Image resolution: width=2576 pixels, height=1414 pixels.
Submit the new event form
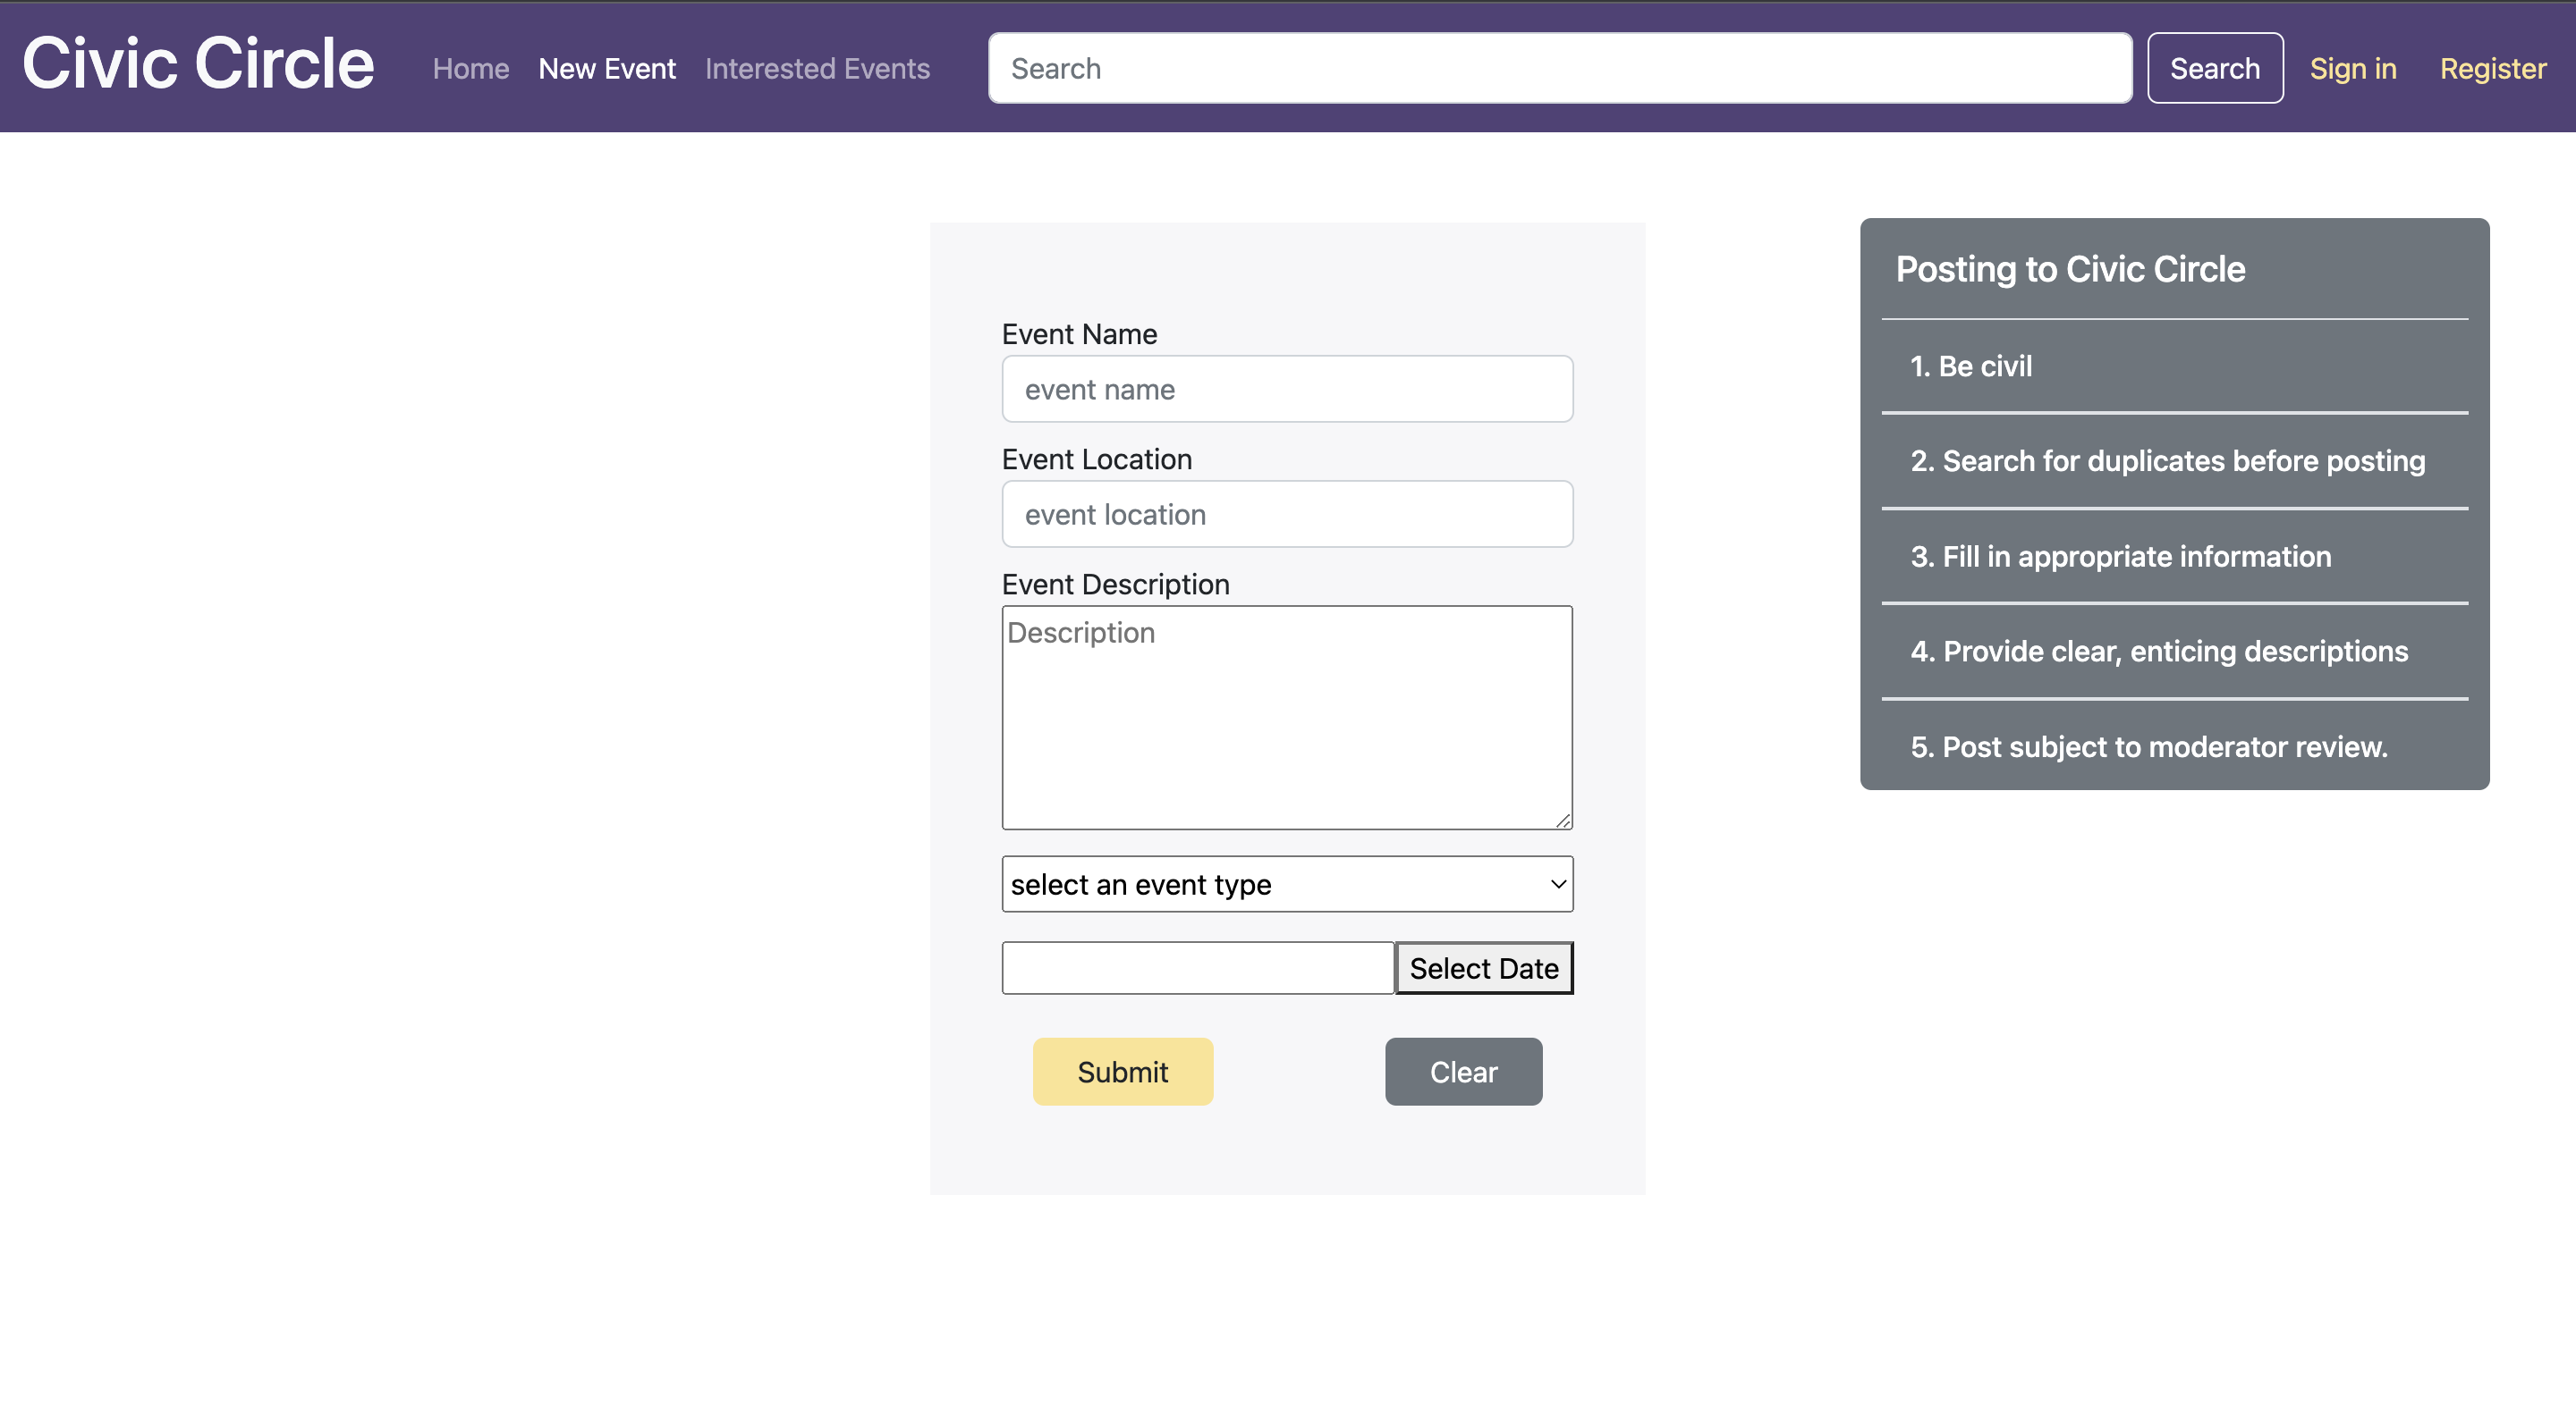pos(1122,1073)
